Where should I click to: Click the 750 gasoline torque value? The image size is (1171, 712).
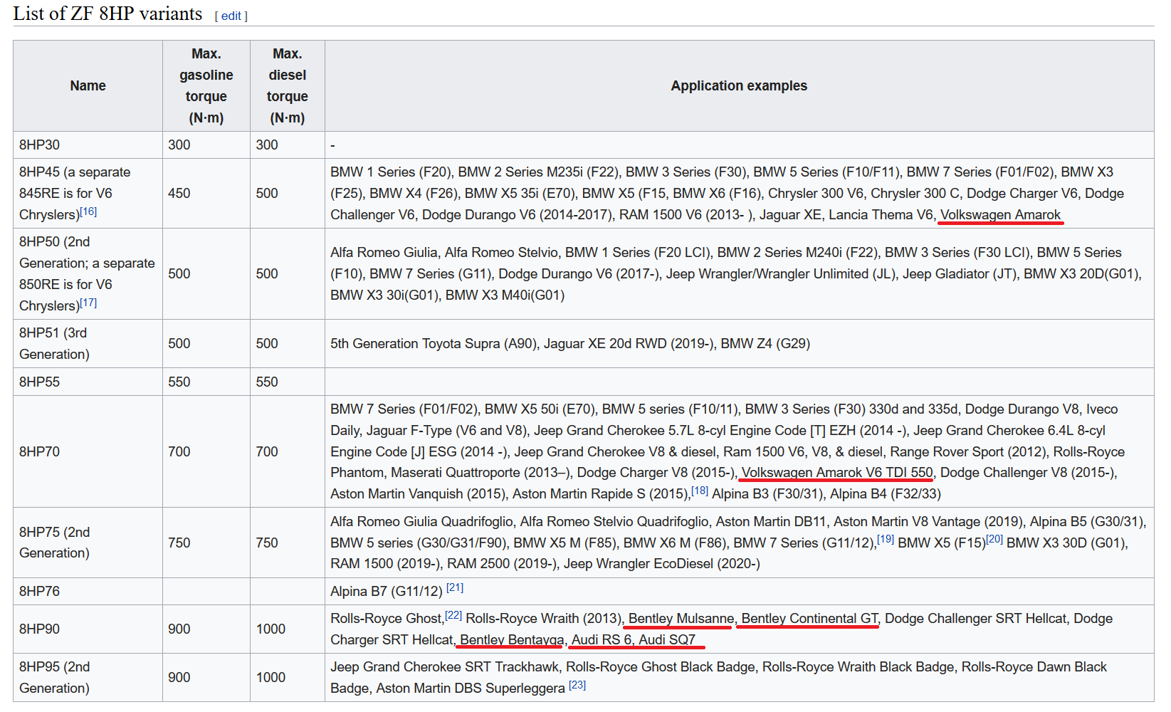[179, 543]
